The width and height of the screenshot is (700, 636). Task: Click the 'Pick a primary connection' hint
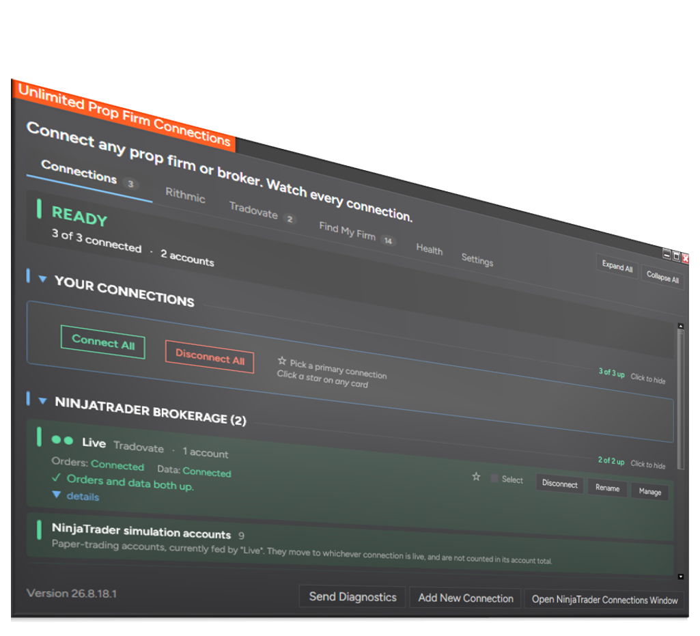338,369
